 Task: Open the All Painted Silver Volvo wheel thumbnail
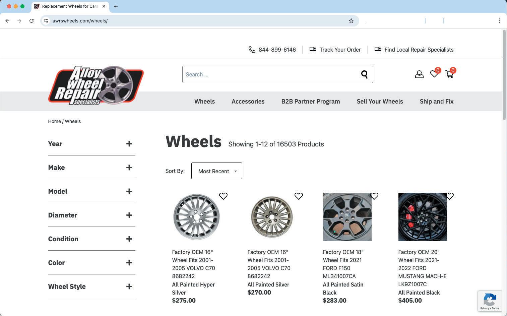(x=272, y=217)
